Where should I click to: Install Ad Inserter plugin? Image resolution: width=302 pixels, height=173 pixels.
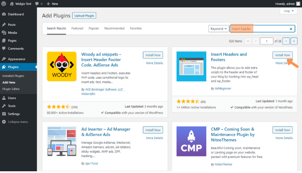click(x=153, y=130)
